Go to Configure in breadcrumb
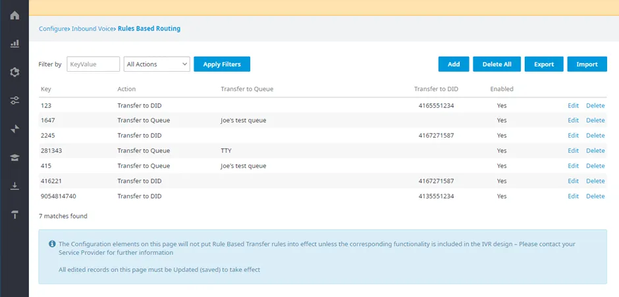 point(53,28)
